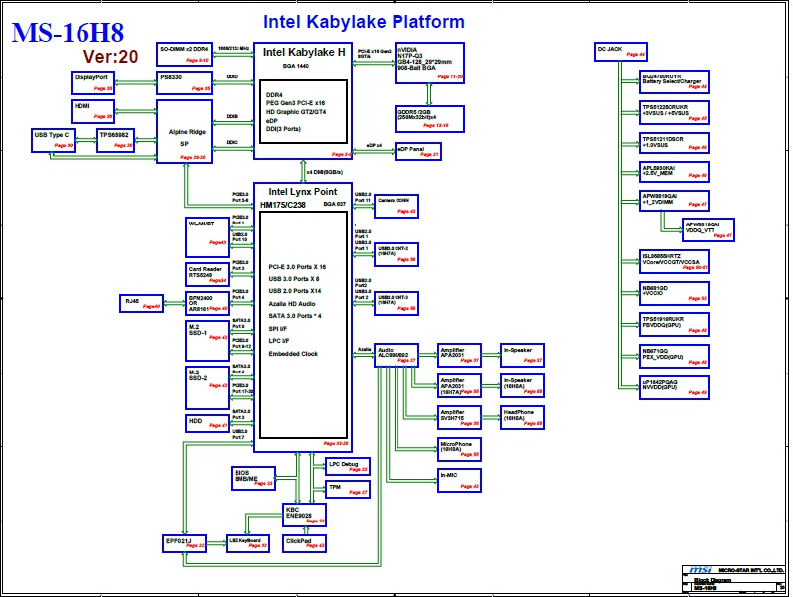Click the Azalia HD Audio text

pyautogui.click(x=292, y=304)
